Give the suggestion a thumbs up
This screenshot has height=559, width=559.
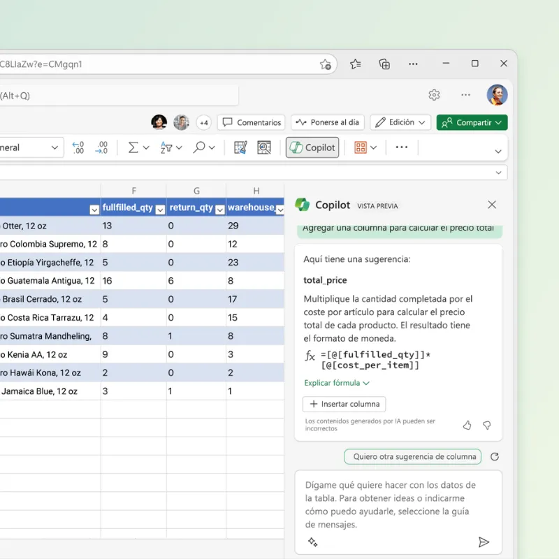click(x=467, y=425)
